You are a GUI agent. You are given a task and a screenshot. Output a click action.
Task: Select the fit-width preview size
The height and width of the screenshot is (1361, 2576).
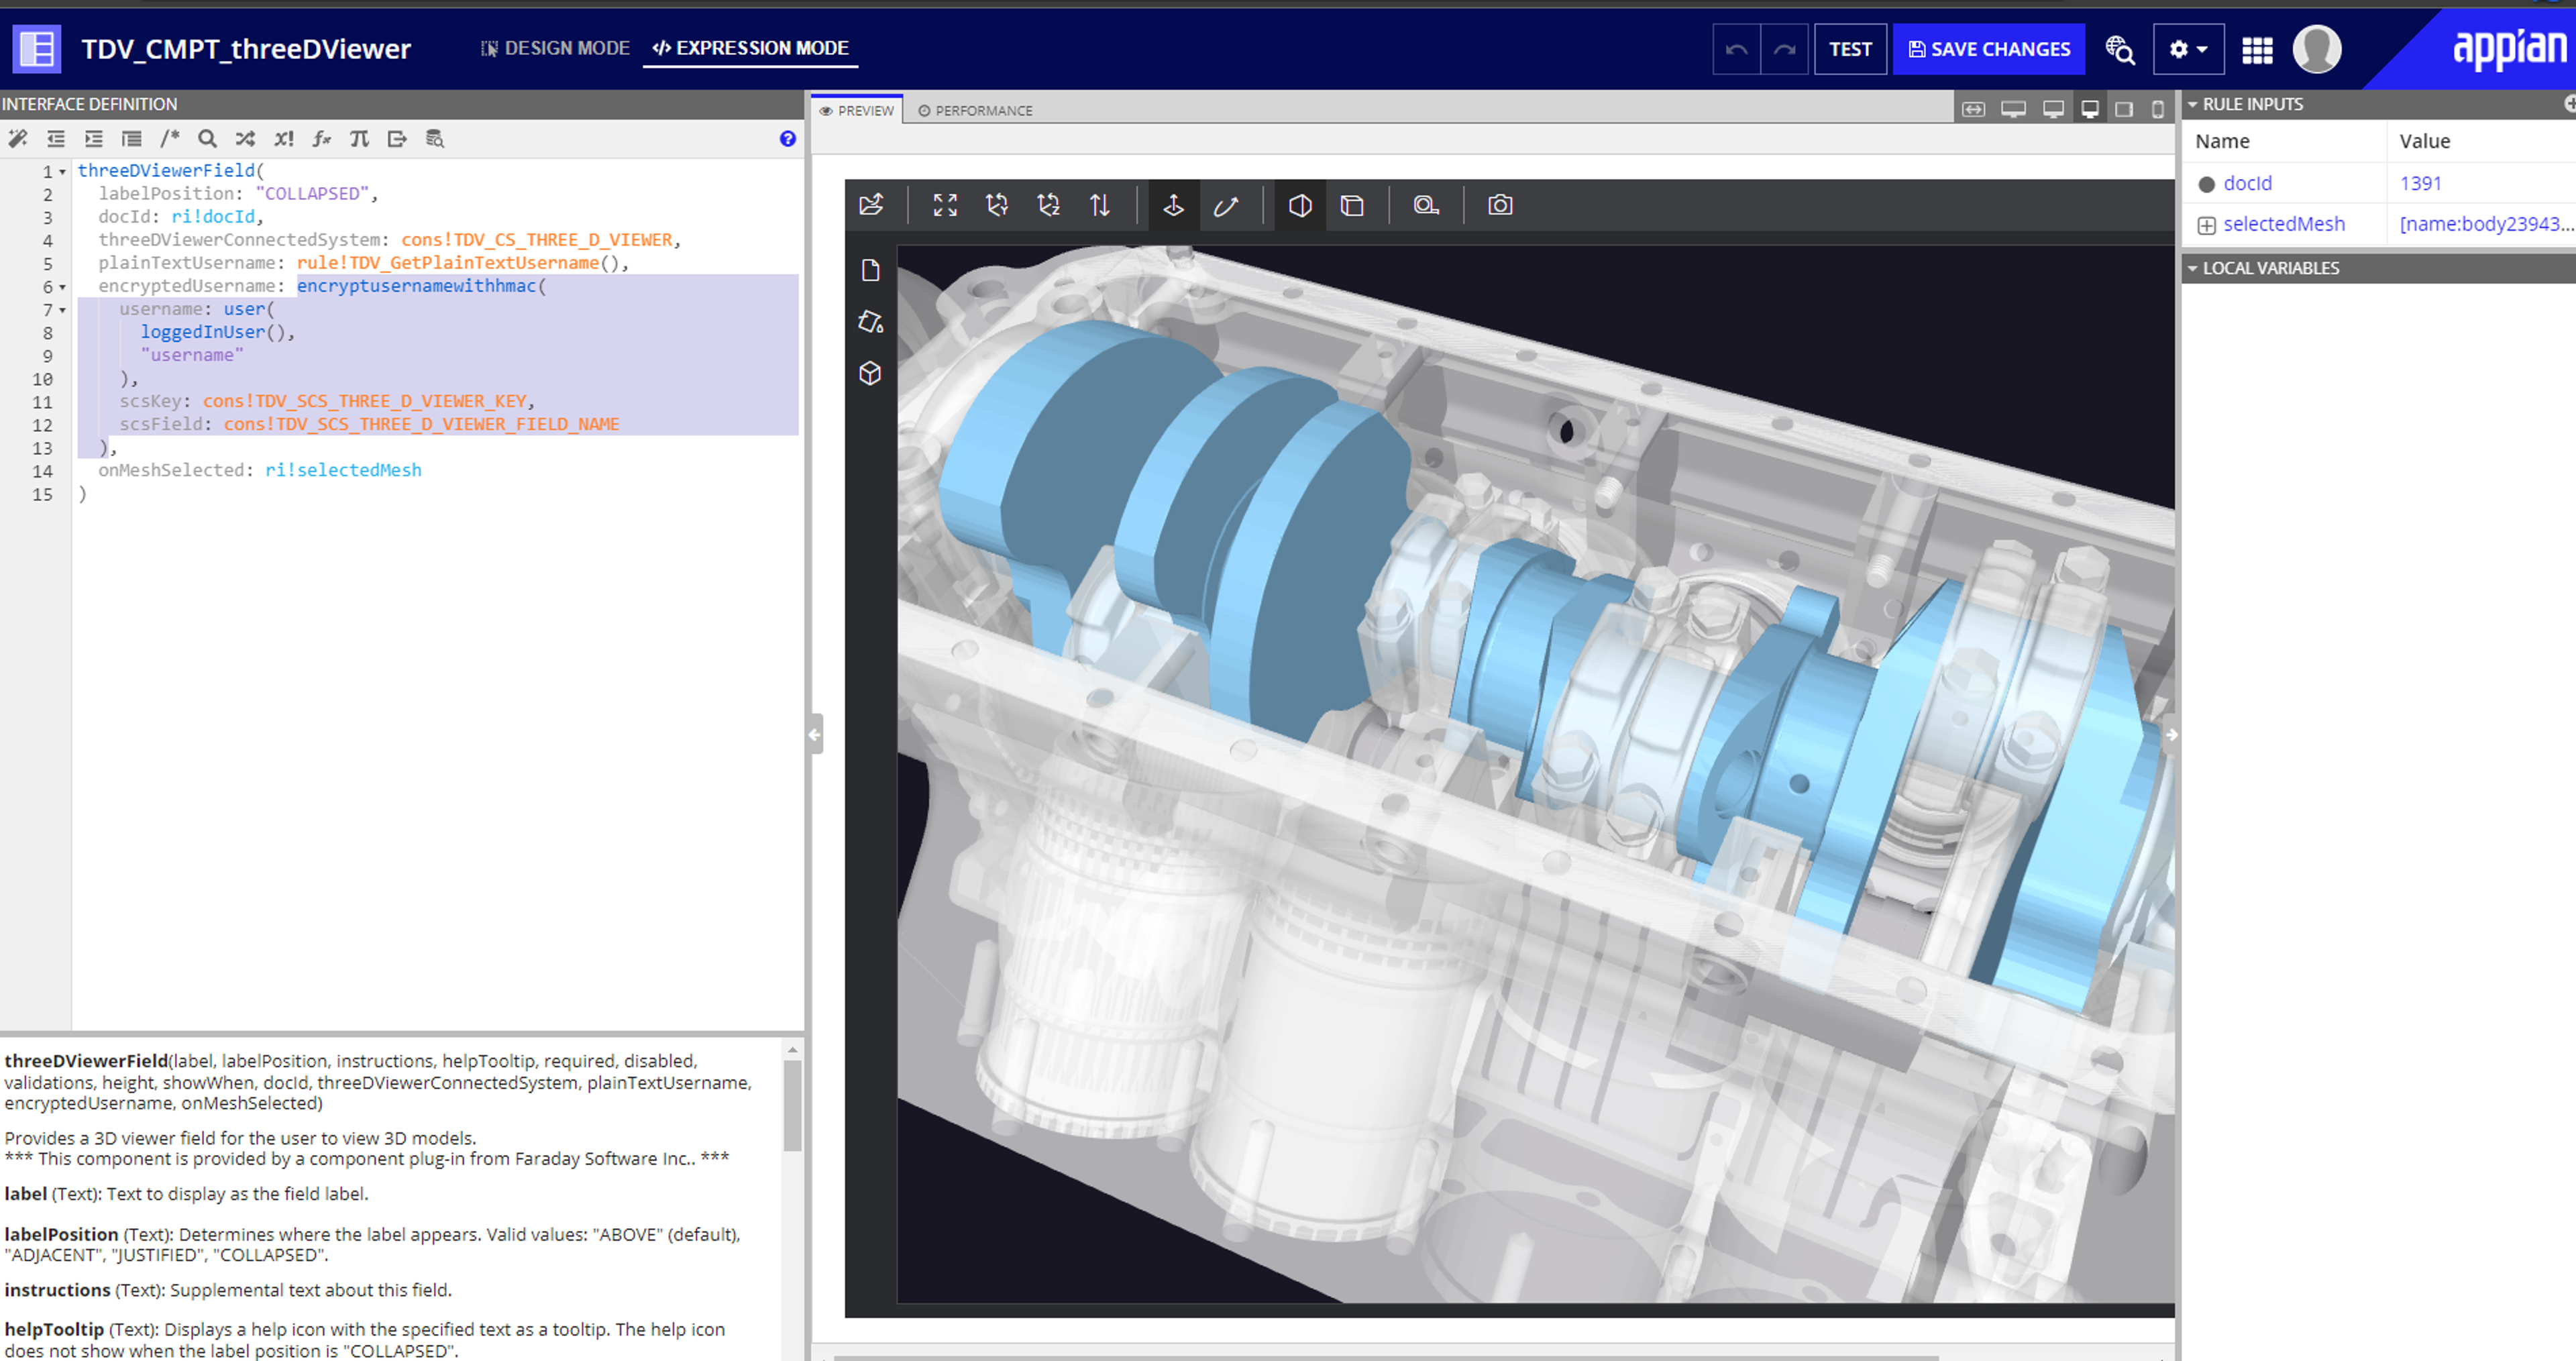1973,109
